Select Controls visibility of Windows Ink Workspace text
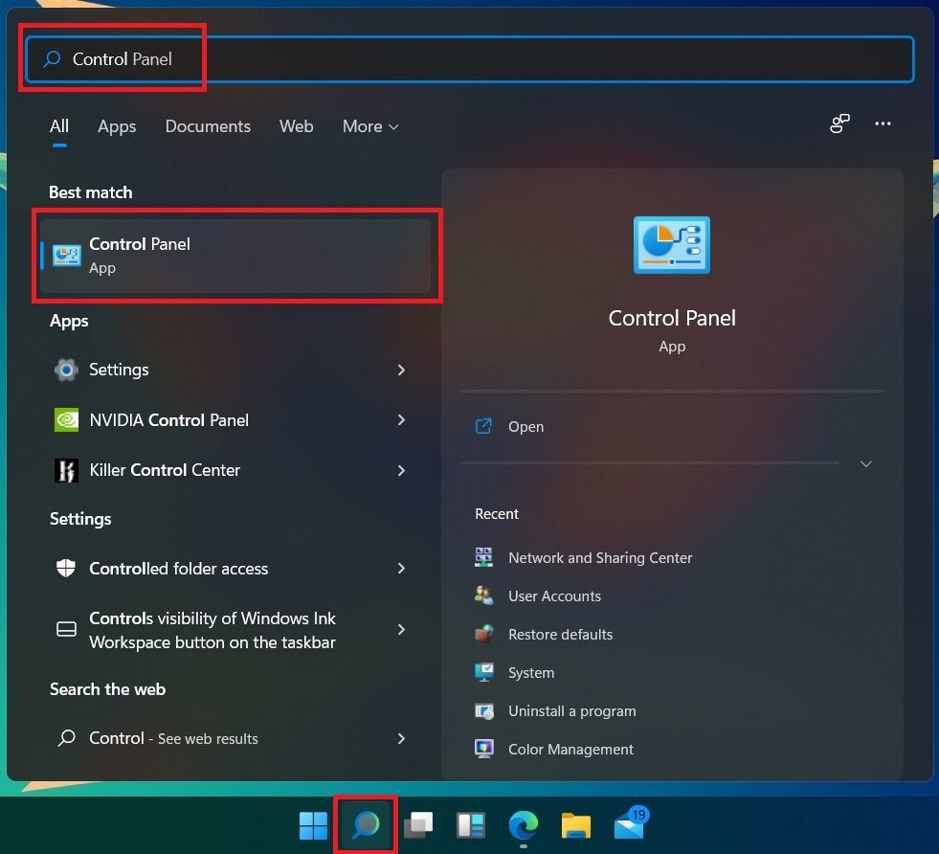 212,630
